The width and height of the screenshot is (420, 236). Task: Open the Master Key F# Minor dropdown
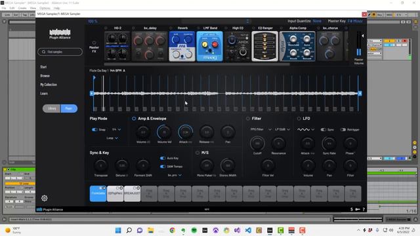355,21
